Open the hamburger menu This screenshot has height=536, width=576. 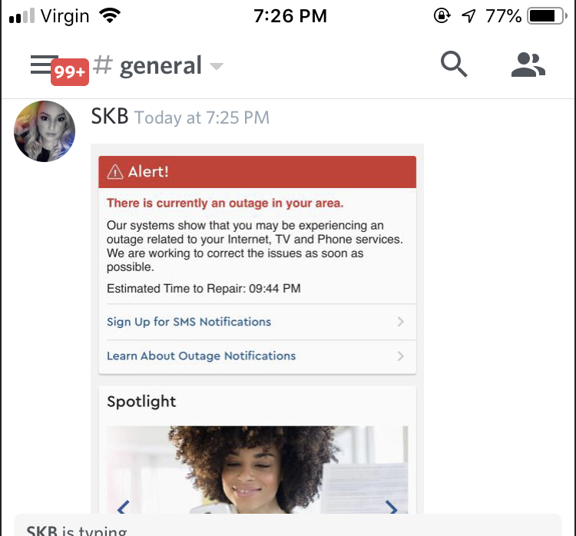pos(44,65)
